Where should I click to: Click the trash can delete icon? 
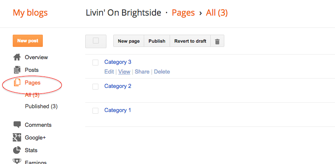click(217, 41)
